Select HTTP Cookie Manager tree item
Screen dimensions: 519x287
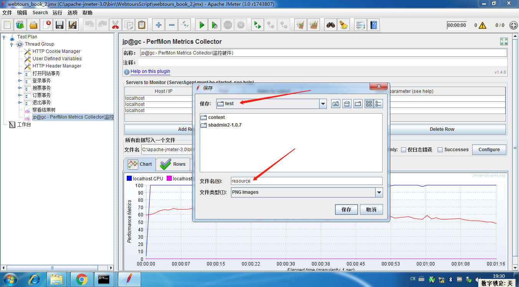point(56,51)
